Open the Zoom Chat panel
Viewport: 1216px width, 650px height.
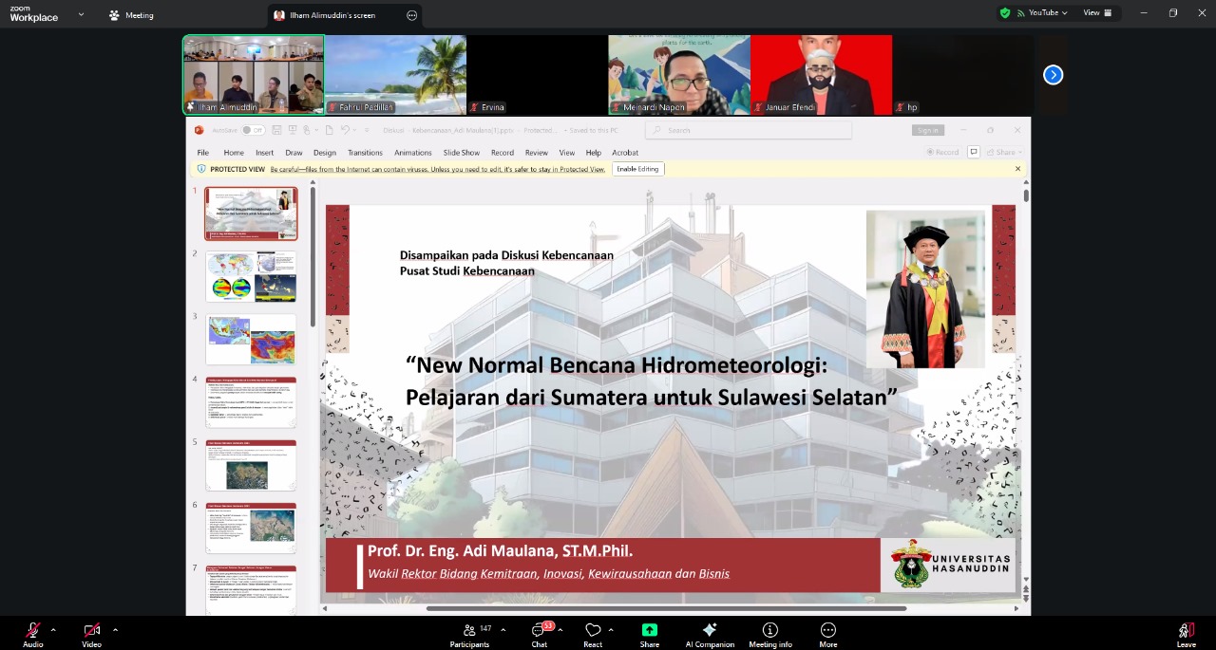[539, 634]
